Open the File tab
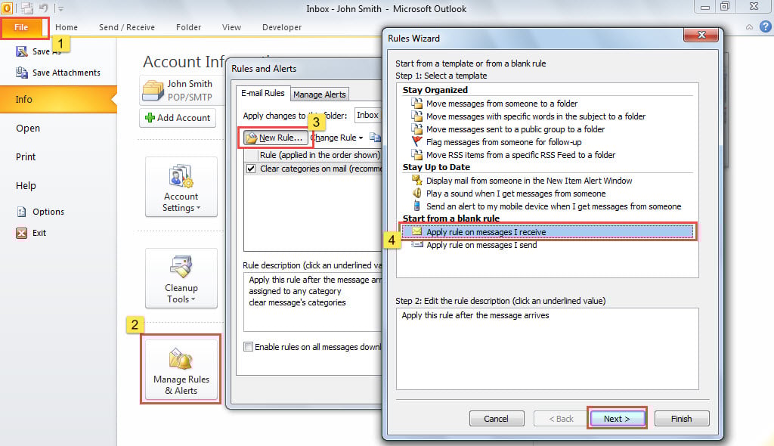 pyautogui.click(x=22, y=27)
